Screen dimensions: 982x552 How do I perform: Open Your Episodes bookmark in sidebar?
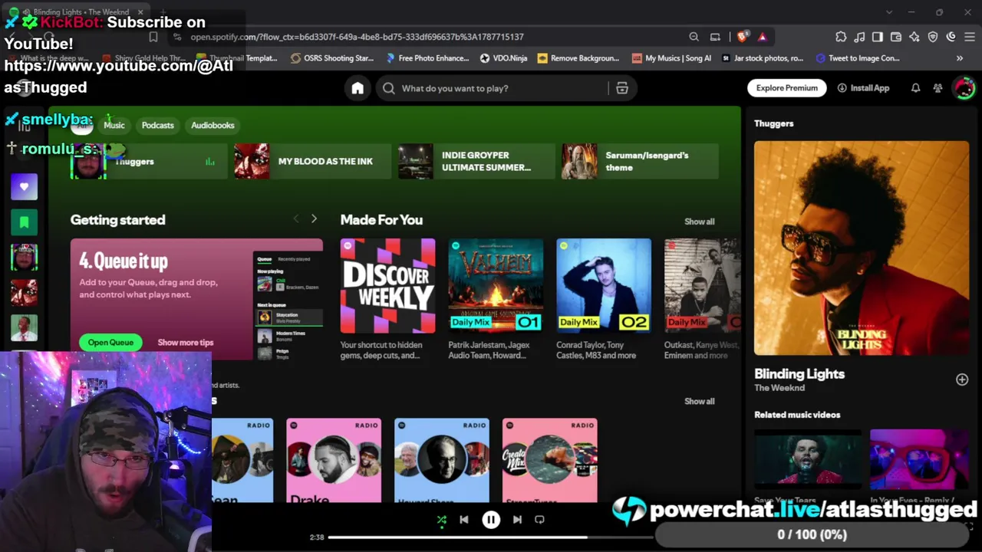click(x=24, y=222)
